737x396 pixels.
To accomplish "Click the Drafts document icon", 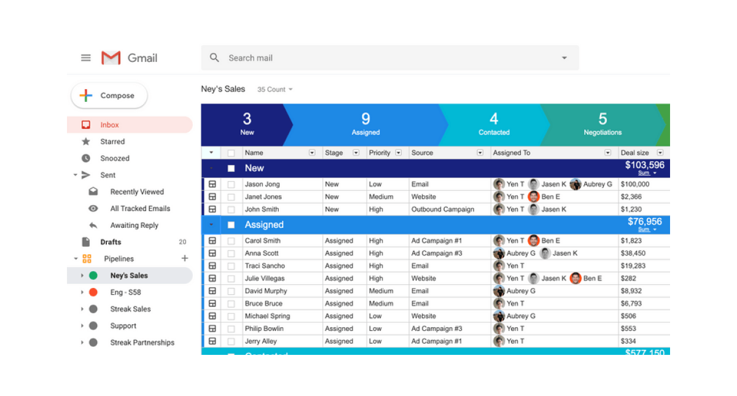I will (x=86, y=242).
